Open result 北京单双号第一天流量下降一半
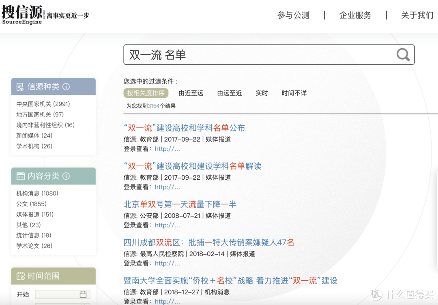438x305 pixels. tap(180, 204)
